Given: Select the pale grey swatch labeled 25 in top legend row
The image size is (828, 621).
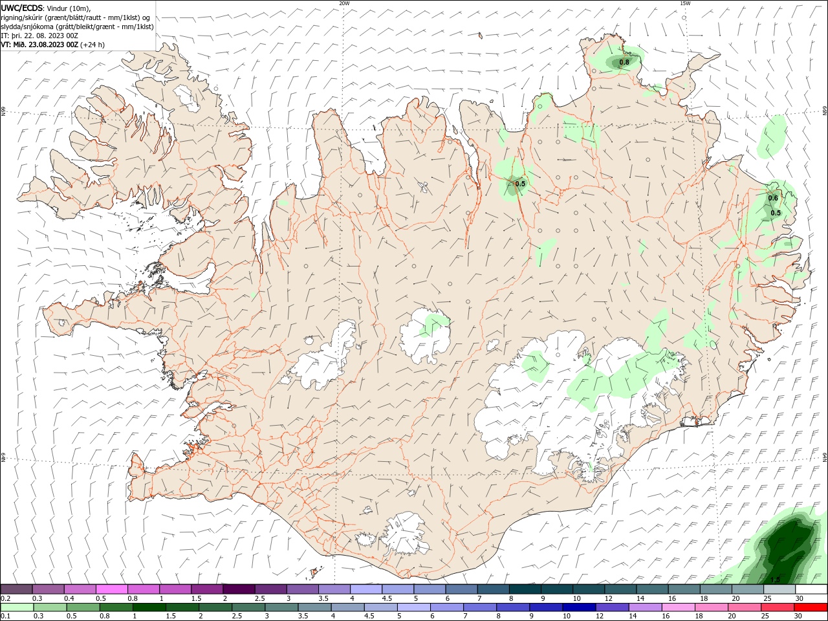Looking at the screenshot, I should [x=779, y=589].
